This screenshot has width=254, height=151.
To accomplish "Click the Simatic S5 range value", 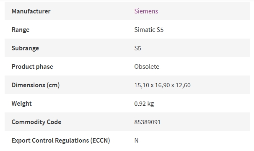I will tap(149, 30).
